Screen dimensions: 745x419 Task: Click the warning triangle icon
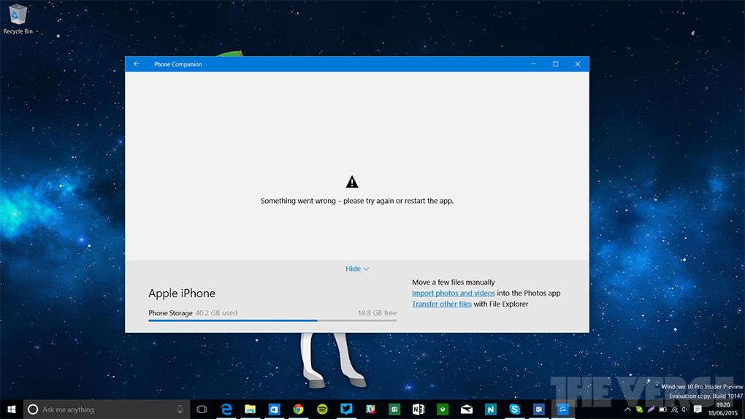point(352,182)
